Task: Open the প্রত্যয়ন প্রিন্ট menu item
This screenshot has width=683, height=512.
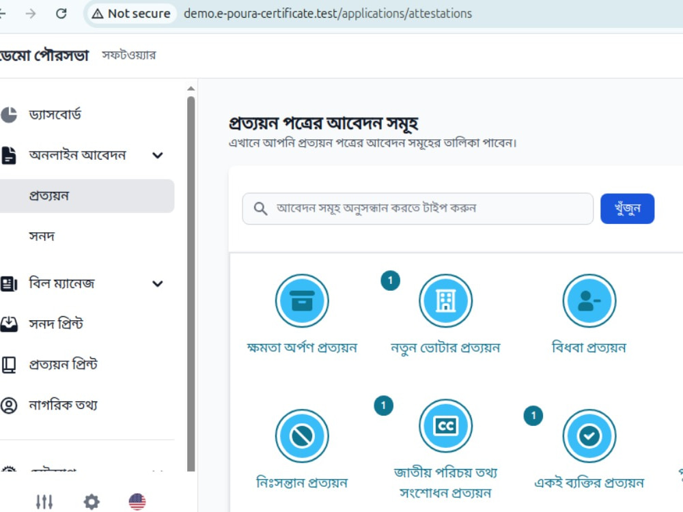Action: [x=87, y=365]
